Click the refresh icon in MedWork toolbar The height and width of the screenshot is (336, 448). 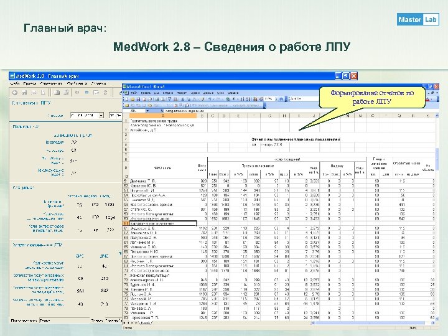[x=105, y=92]
